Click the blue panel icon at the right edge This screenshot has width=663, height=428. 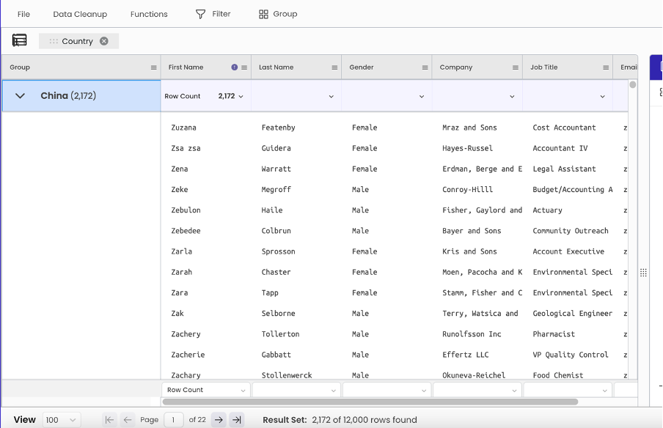[x=656, y=67]
